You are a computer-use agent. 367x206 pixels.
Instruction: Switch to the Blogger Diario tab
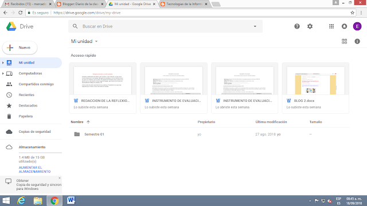pyautogui.click(x=80, y=4)
